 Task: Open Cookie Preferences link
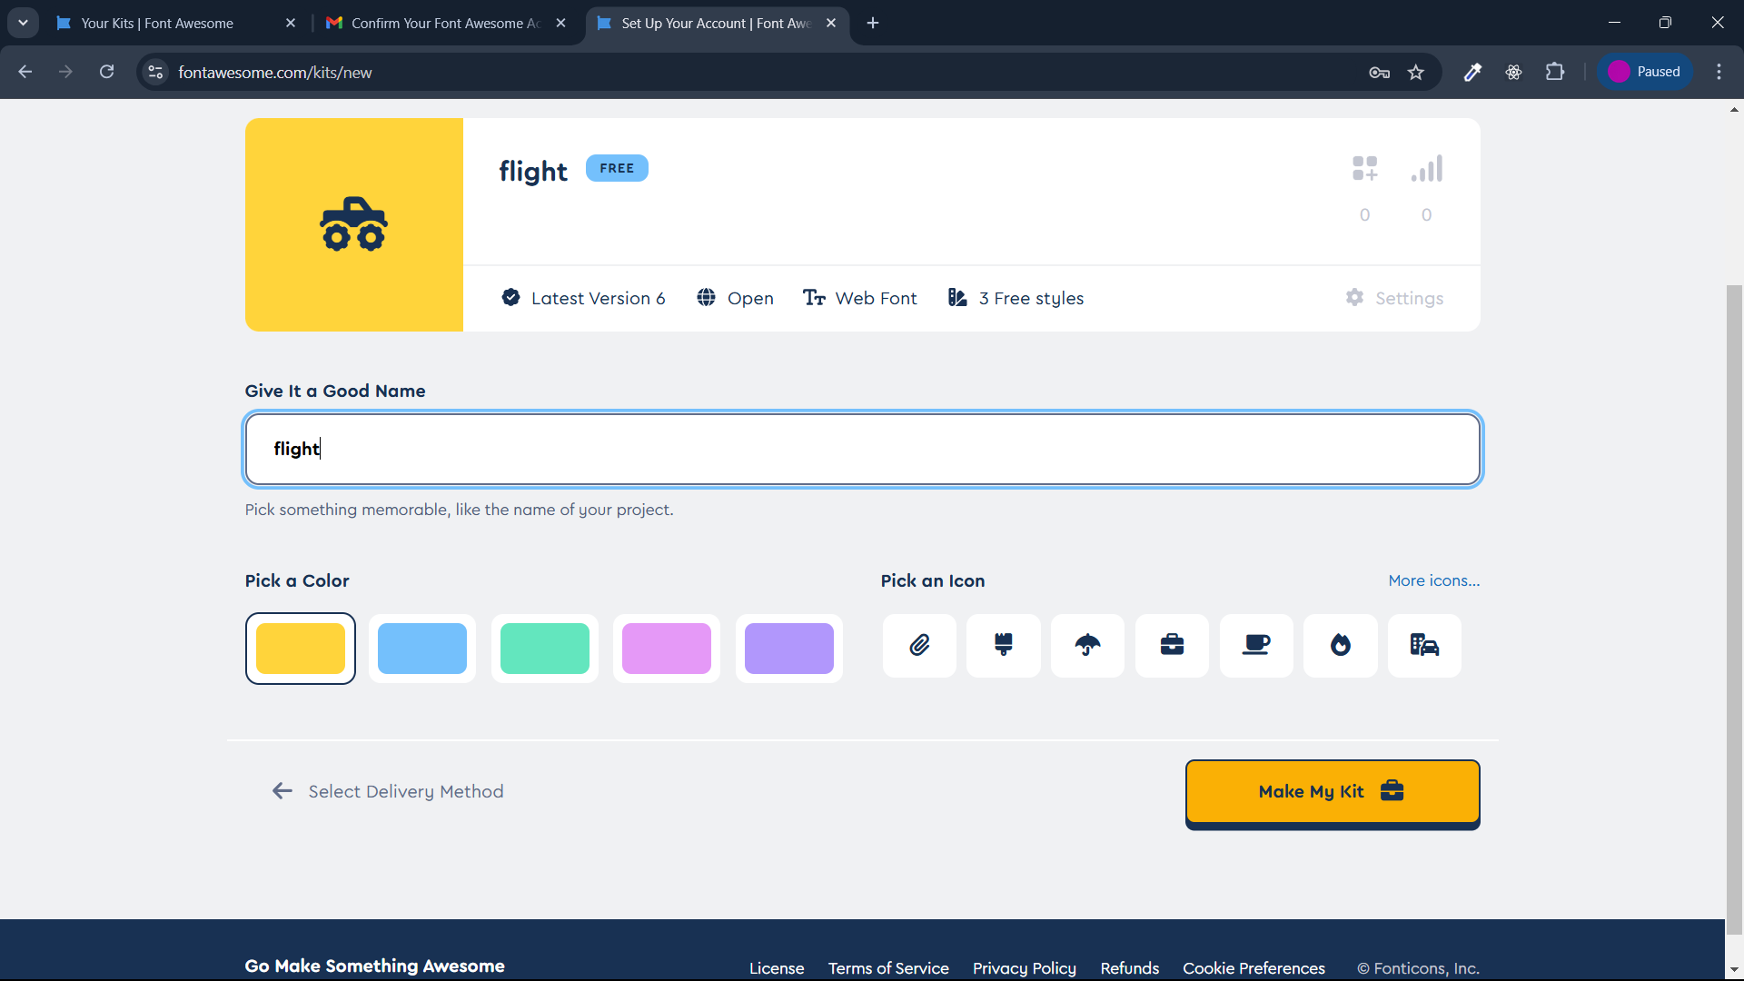(1253, 968)
